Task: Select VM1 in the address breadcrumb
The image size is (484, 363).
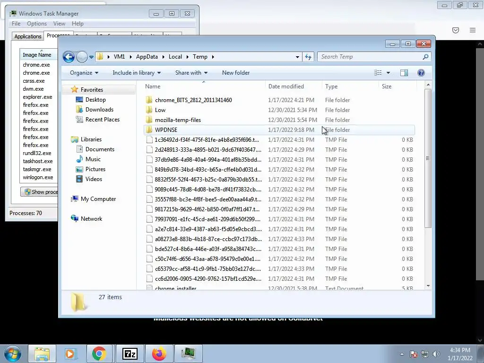Action: click(119, 57)
